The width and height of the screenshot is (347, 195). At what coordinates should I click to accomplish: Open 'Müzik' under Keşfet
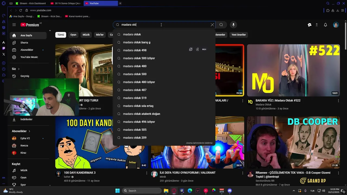coord(28,170)
